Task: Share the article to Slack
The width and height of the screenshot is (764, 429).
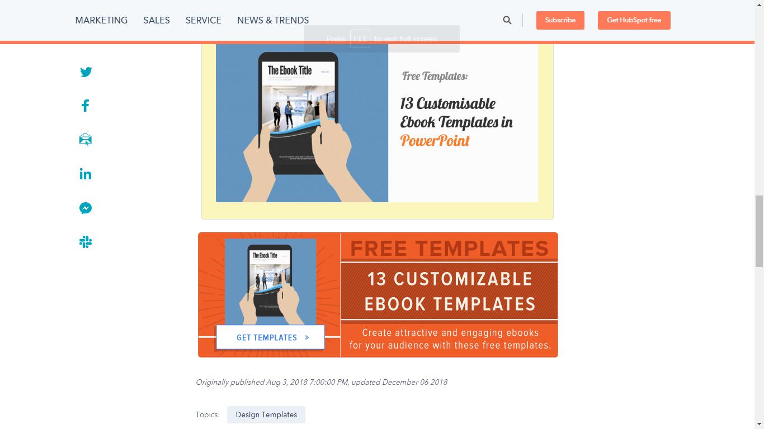Action: click(86, 242)
